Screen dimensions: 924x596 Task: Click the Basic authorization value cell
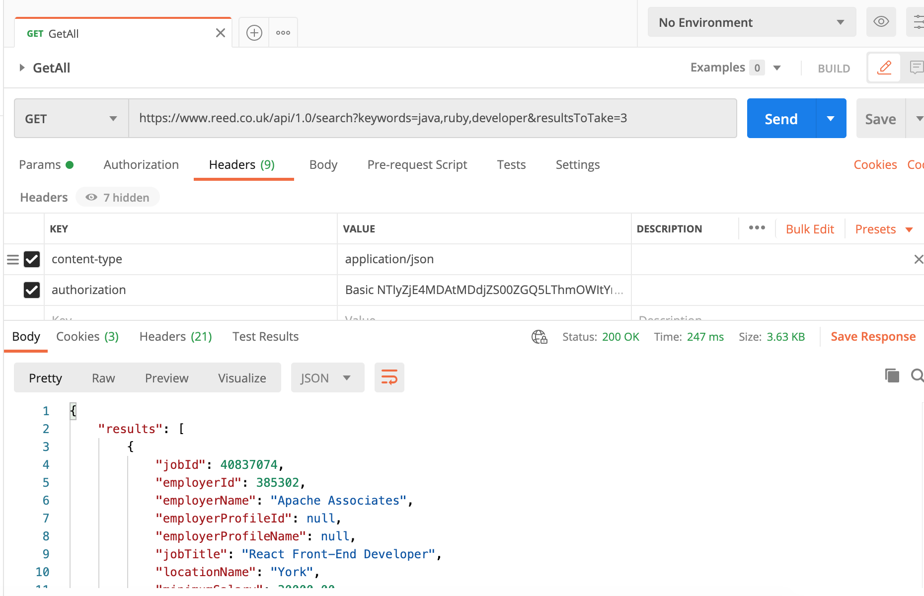[484, 290]
